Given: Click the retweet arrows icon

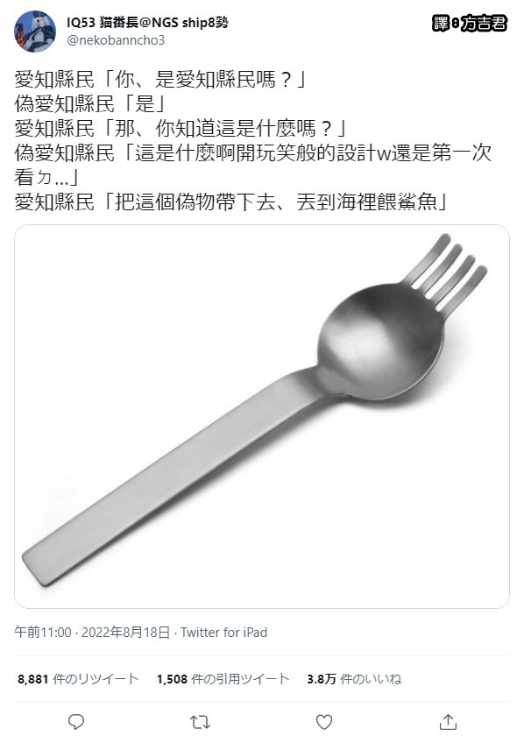Looking at the screenshot, I should coord(200,722).
